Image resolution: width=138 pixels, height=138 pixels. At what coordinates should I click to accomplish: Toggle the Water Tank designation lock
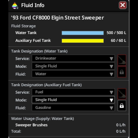coord(122,72)
